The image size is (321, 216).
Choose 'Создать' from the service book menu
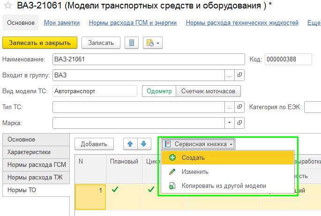coord(228,157)
